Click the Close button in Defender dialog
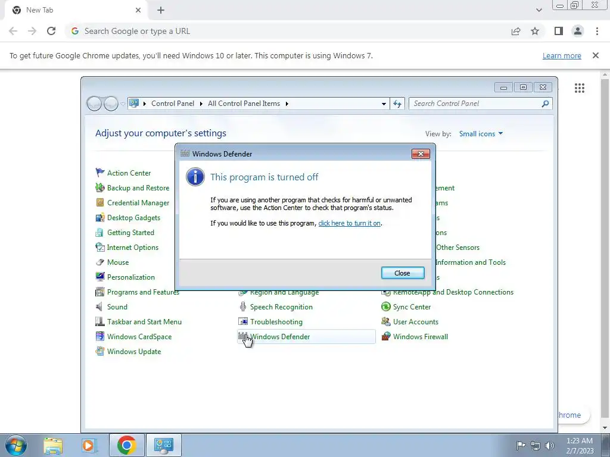 coord(403,273)
